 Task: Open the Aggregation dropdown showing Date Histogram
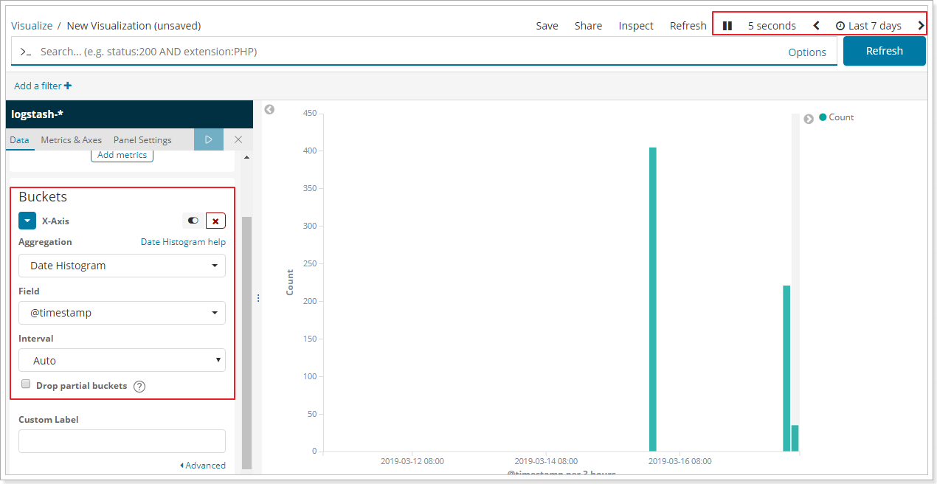pyautogui.click(x=122, y=266)
